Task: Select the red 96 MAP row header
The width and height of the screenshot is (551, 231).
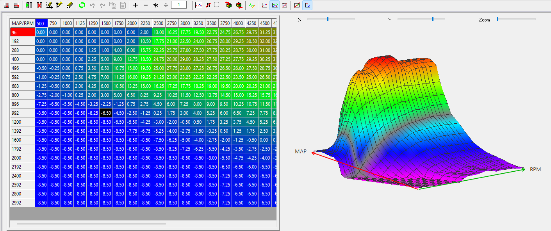Action: (23, 32)
